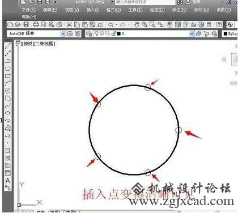Open the Layer Properties Manager icon
Screen dimensions: 238x213
click(x=89, y=34)
